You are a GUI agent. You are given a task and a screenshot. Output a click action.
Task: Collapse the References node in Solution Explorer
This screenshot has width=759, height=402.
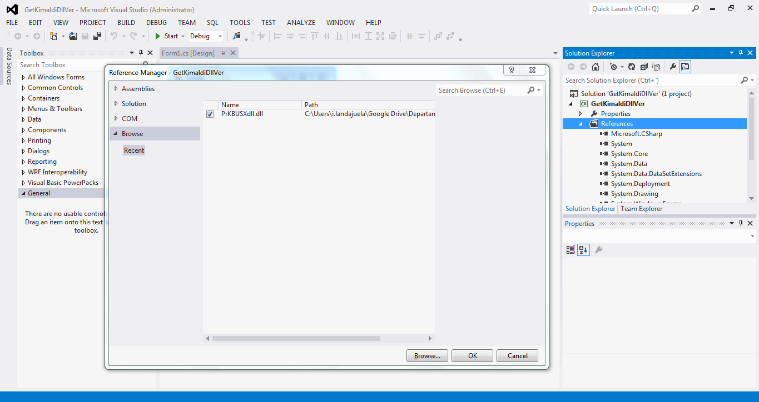581,124
